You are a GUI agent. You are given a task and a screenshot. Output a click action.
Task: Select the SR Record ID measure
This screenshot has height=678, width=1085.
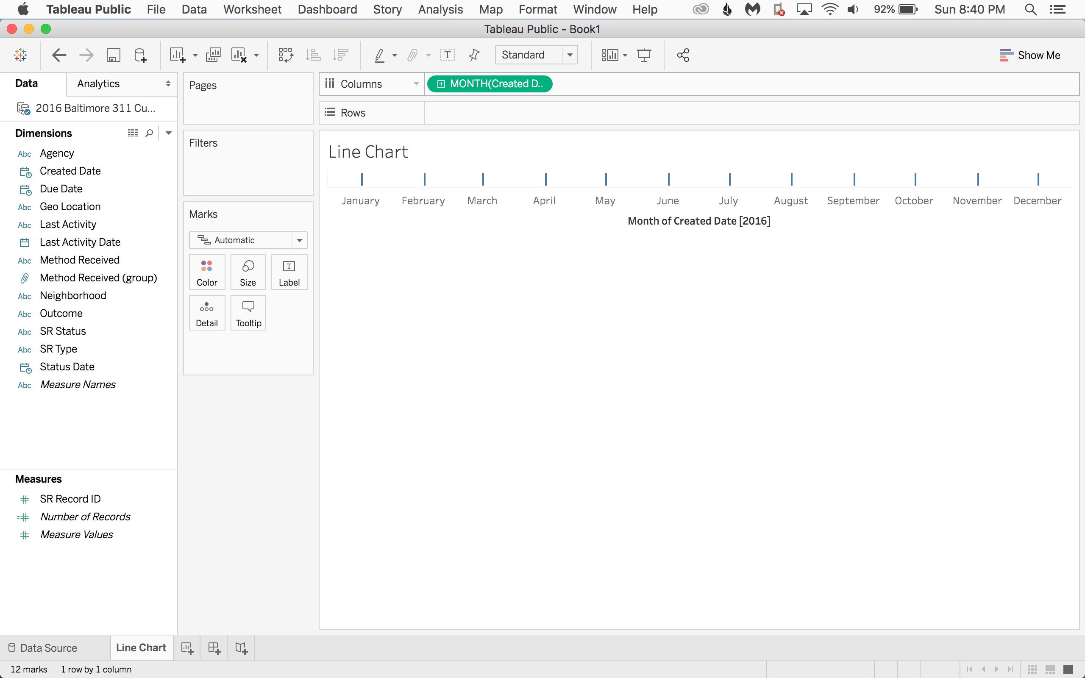click(x=70, y=499)
